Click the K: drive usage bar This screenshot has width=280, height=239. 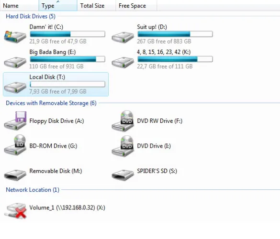coord(175,59)
